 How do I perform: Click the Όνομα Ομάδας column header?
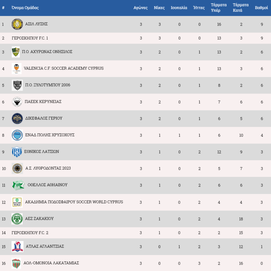click(x=25, y=8)
